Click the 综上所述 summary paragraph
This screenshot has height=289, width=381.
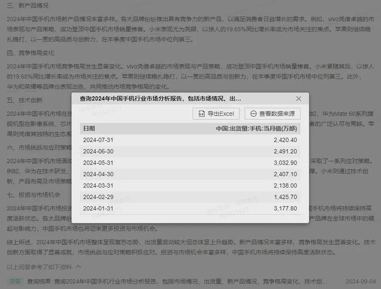pos(191,247)
